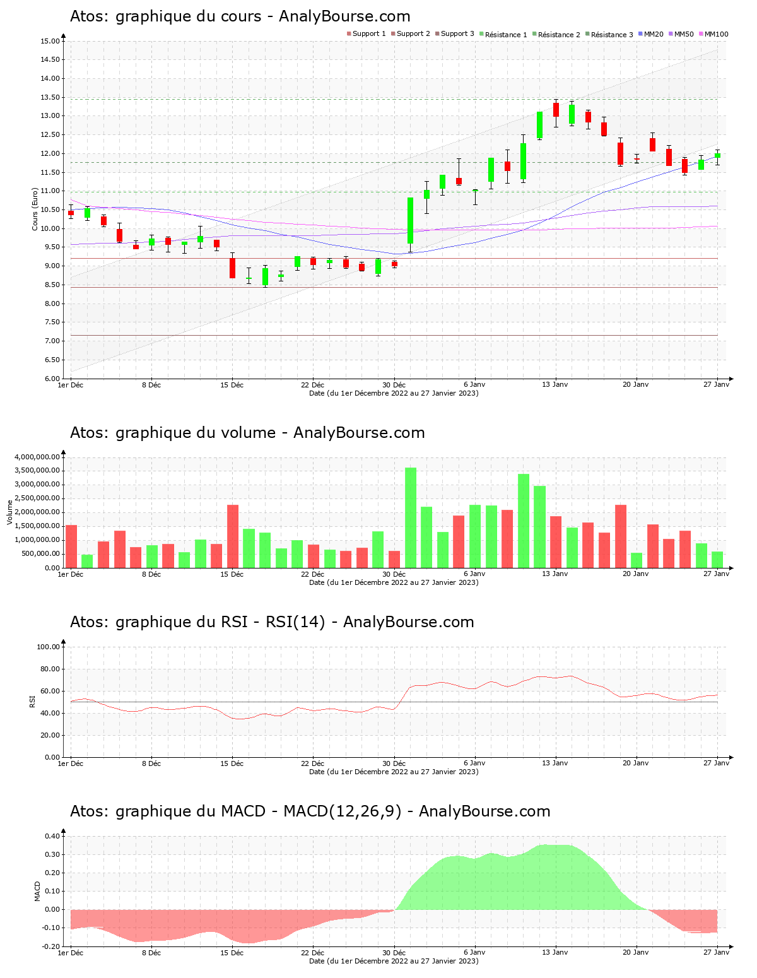Click the 15.00 price axis label
Screen dimensions: 757x978
pyautogui.click(x=50, y=41)
